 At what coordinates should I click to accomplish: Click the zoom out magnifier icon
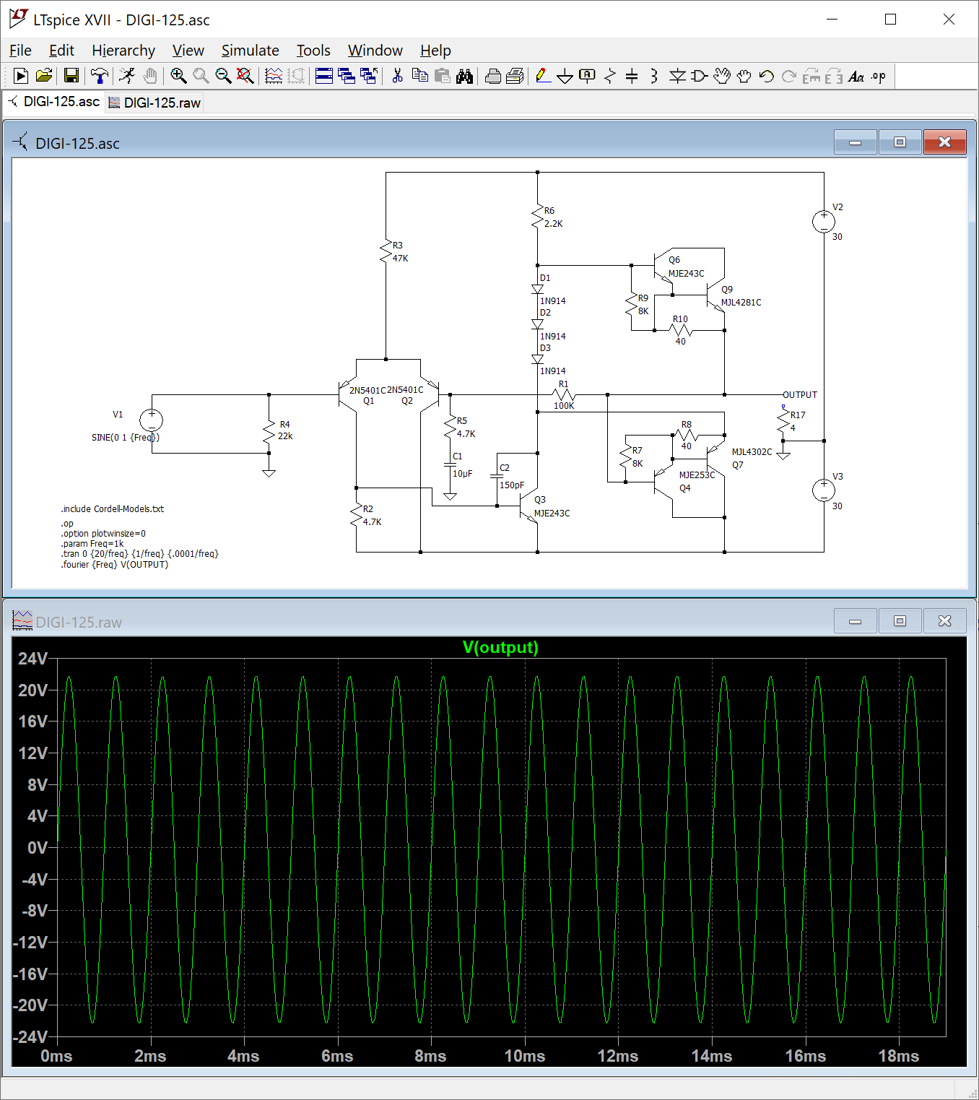tap(223, 76)
